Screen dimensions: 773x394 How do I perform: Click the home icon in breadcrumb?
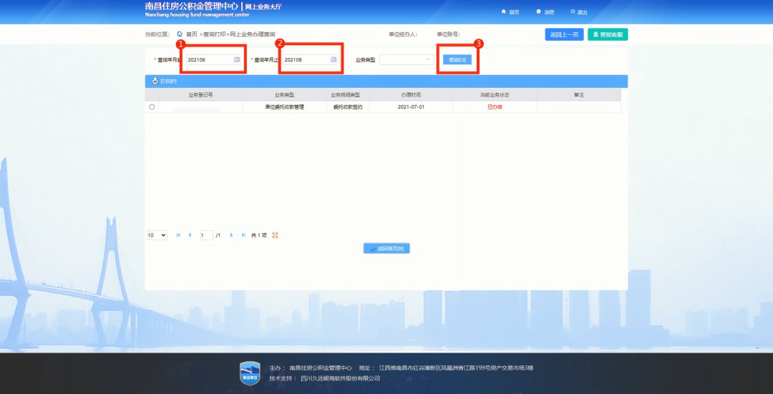pos(180,34)
